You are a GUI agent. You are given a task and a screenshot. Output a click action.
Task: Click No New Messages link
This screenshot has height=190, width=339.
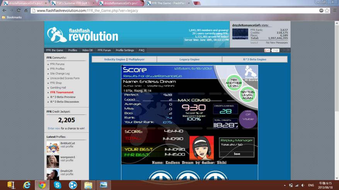click(x=277, y=43)
